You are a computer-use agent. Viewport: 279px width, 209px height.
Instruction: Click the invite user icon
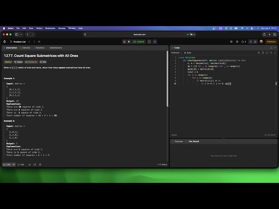click(x=255, y=42)
